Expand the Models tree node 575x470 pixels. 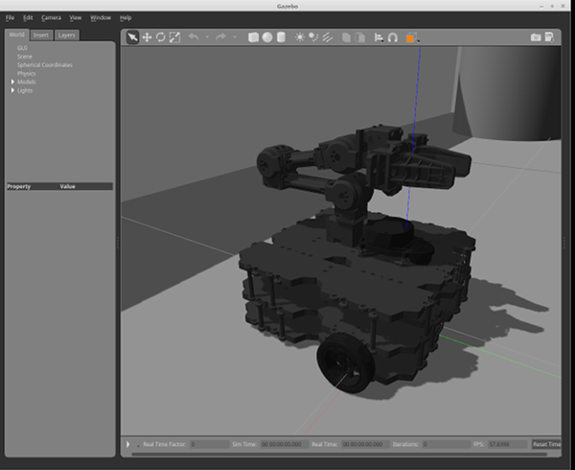(12, 82)
